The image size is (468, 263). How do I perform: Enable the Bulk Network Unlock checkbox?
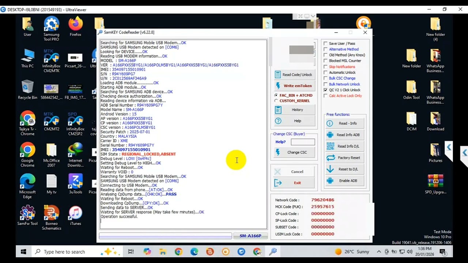326,84
